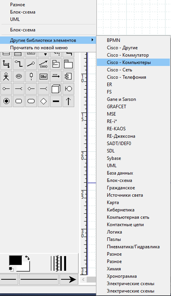Screen dimensions: 171x296
Task: Choose Gane и Sarson library
Action: (133, 99)
